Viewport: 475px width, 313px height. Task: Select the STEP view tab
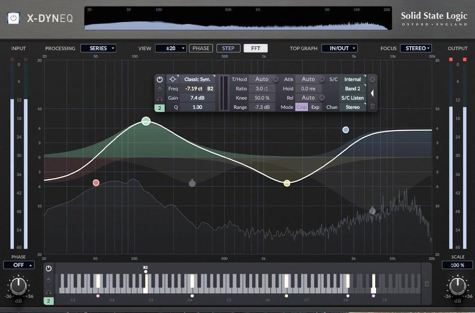pos(228,48)
